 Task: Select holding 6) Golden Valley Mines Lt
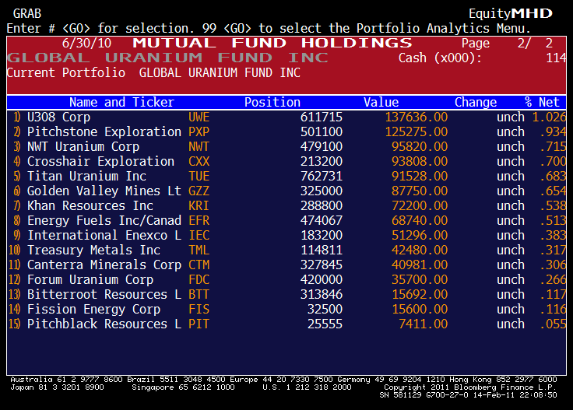[286, 191]
